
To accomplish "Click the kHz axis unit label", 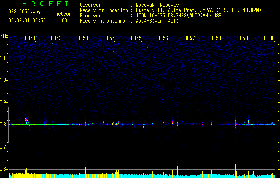I will tap(4, 36).
